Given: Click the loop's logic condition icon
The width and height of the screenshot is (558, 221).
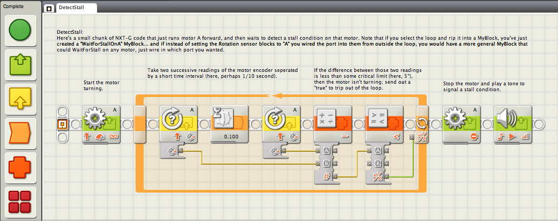Looking at the screenshot, I should click(x=423, y=137).
